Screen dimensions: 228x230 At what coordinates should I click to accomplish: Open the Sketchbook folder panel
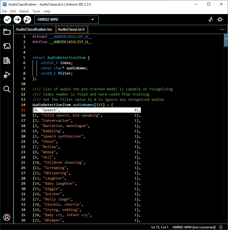(x=7, y=32)
